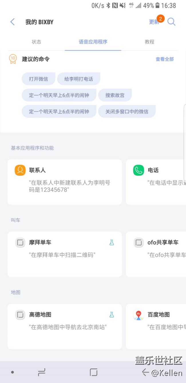Tap the back arrow at top left
The height and width of the screenshot is (383, 186).
point(12,22)
